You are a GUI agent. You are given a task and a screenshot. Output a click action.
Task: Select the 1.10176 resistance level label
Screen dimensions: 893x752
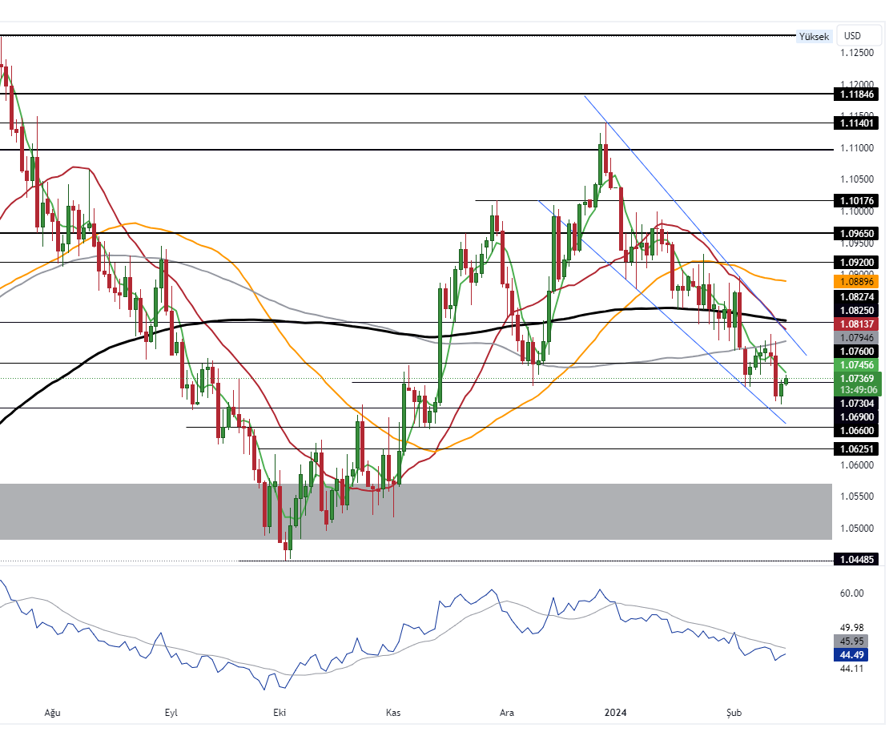(856, 200)
